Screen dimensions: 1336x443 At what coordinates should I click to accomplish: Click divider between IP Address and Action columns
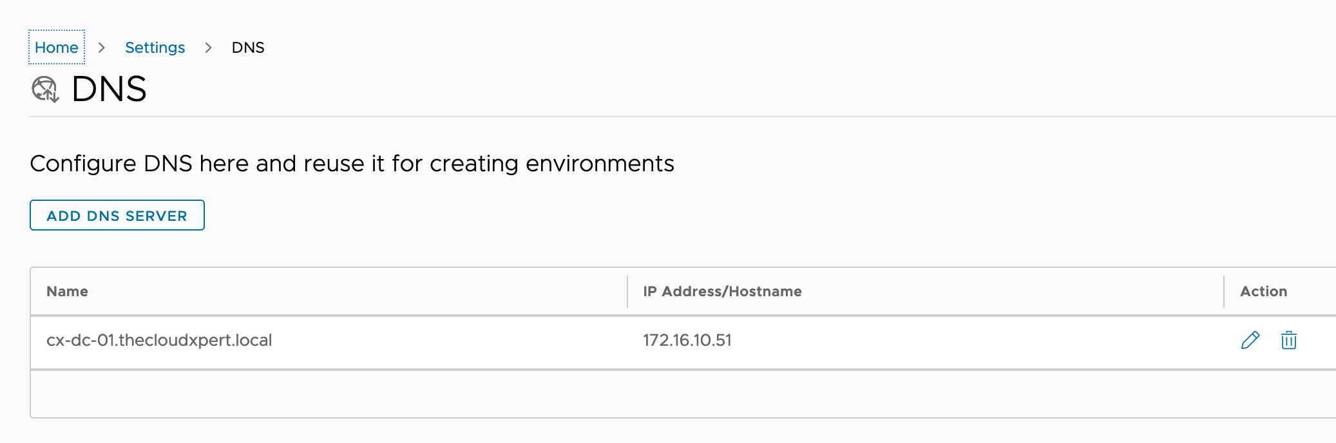click(1224, 292)
